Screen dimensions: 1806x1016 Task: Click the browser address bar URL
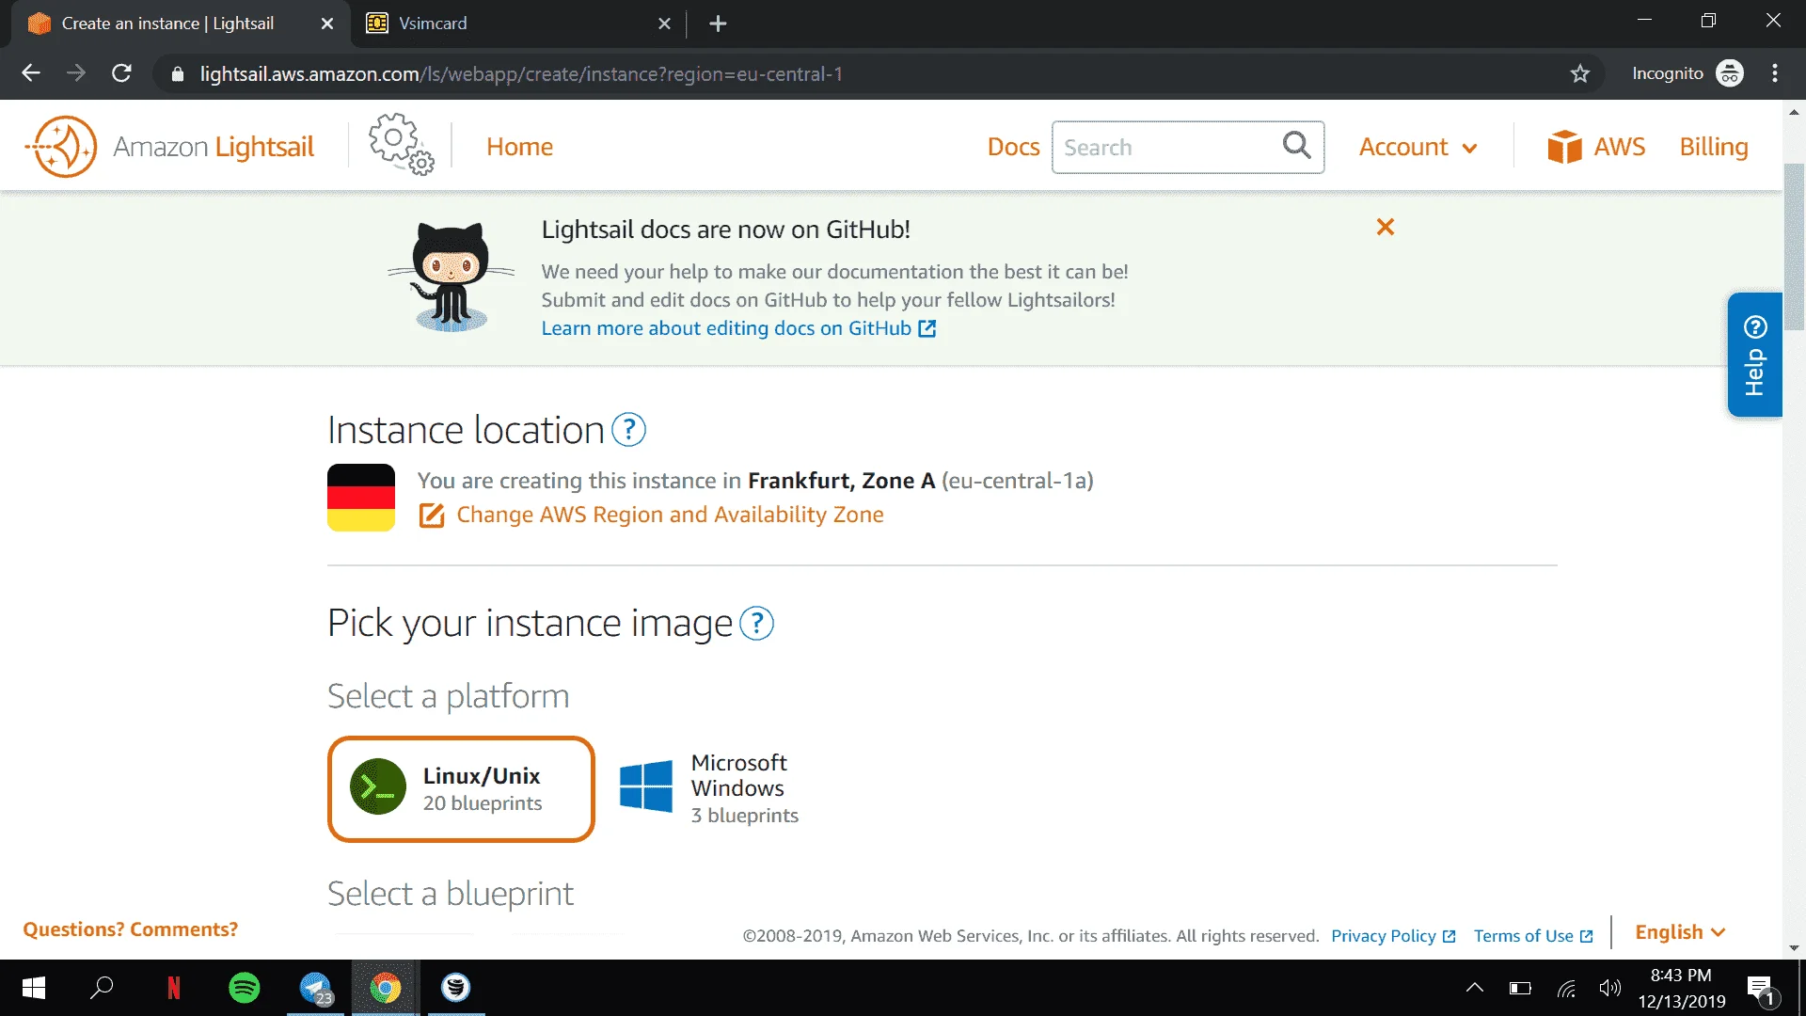(521, 73)
